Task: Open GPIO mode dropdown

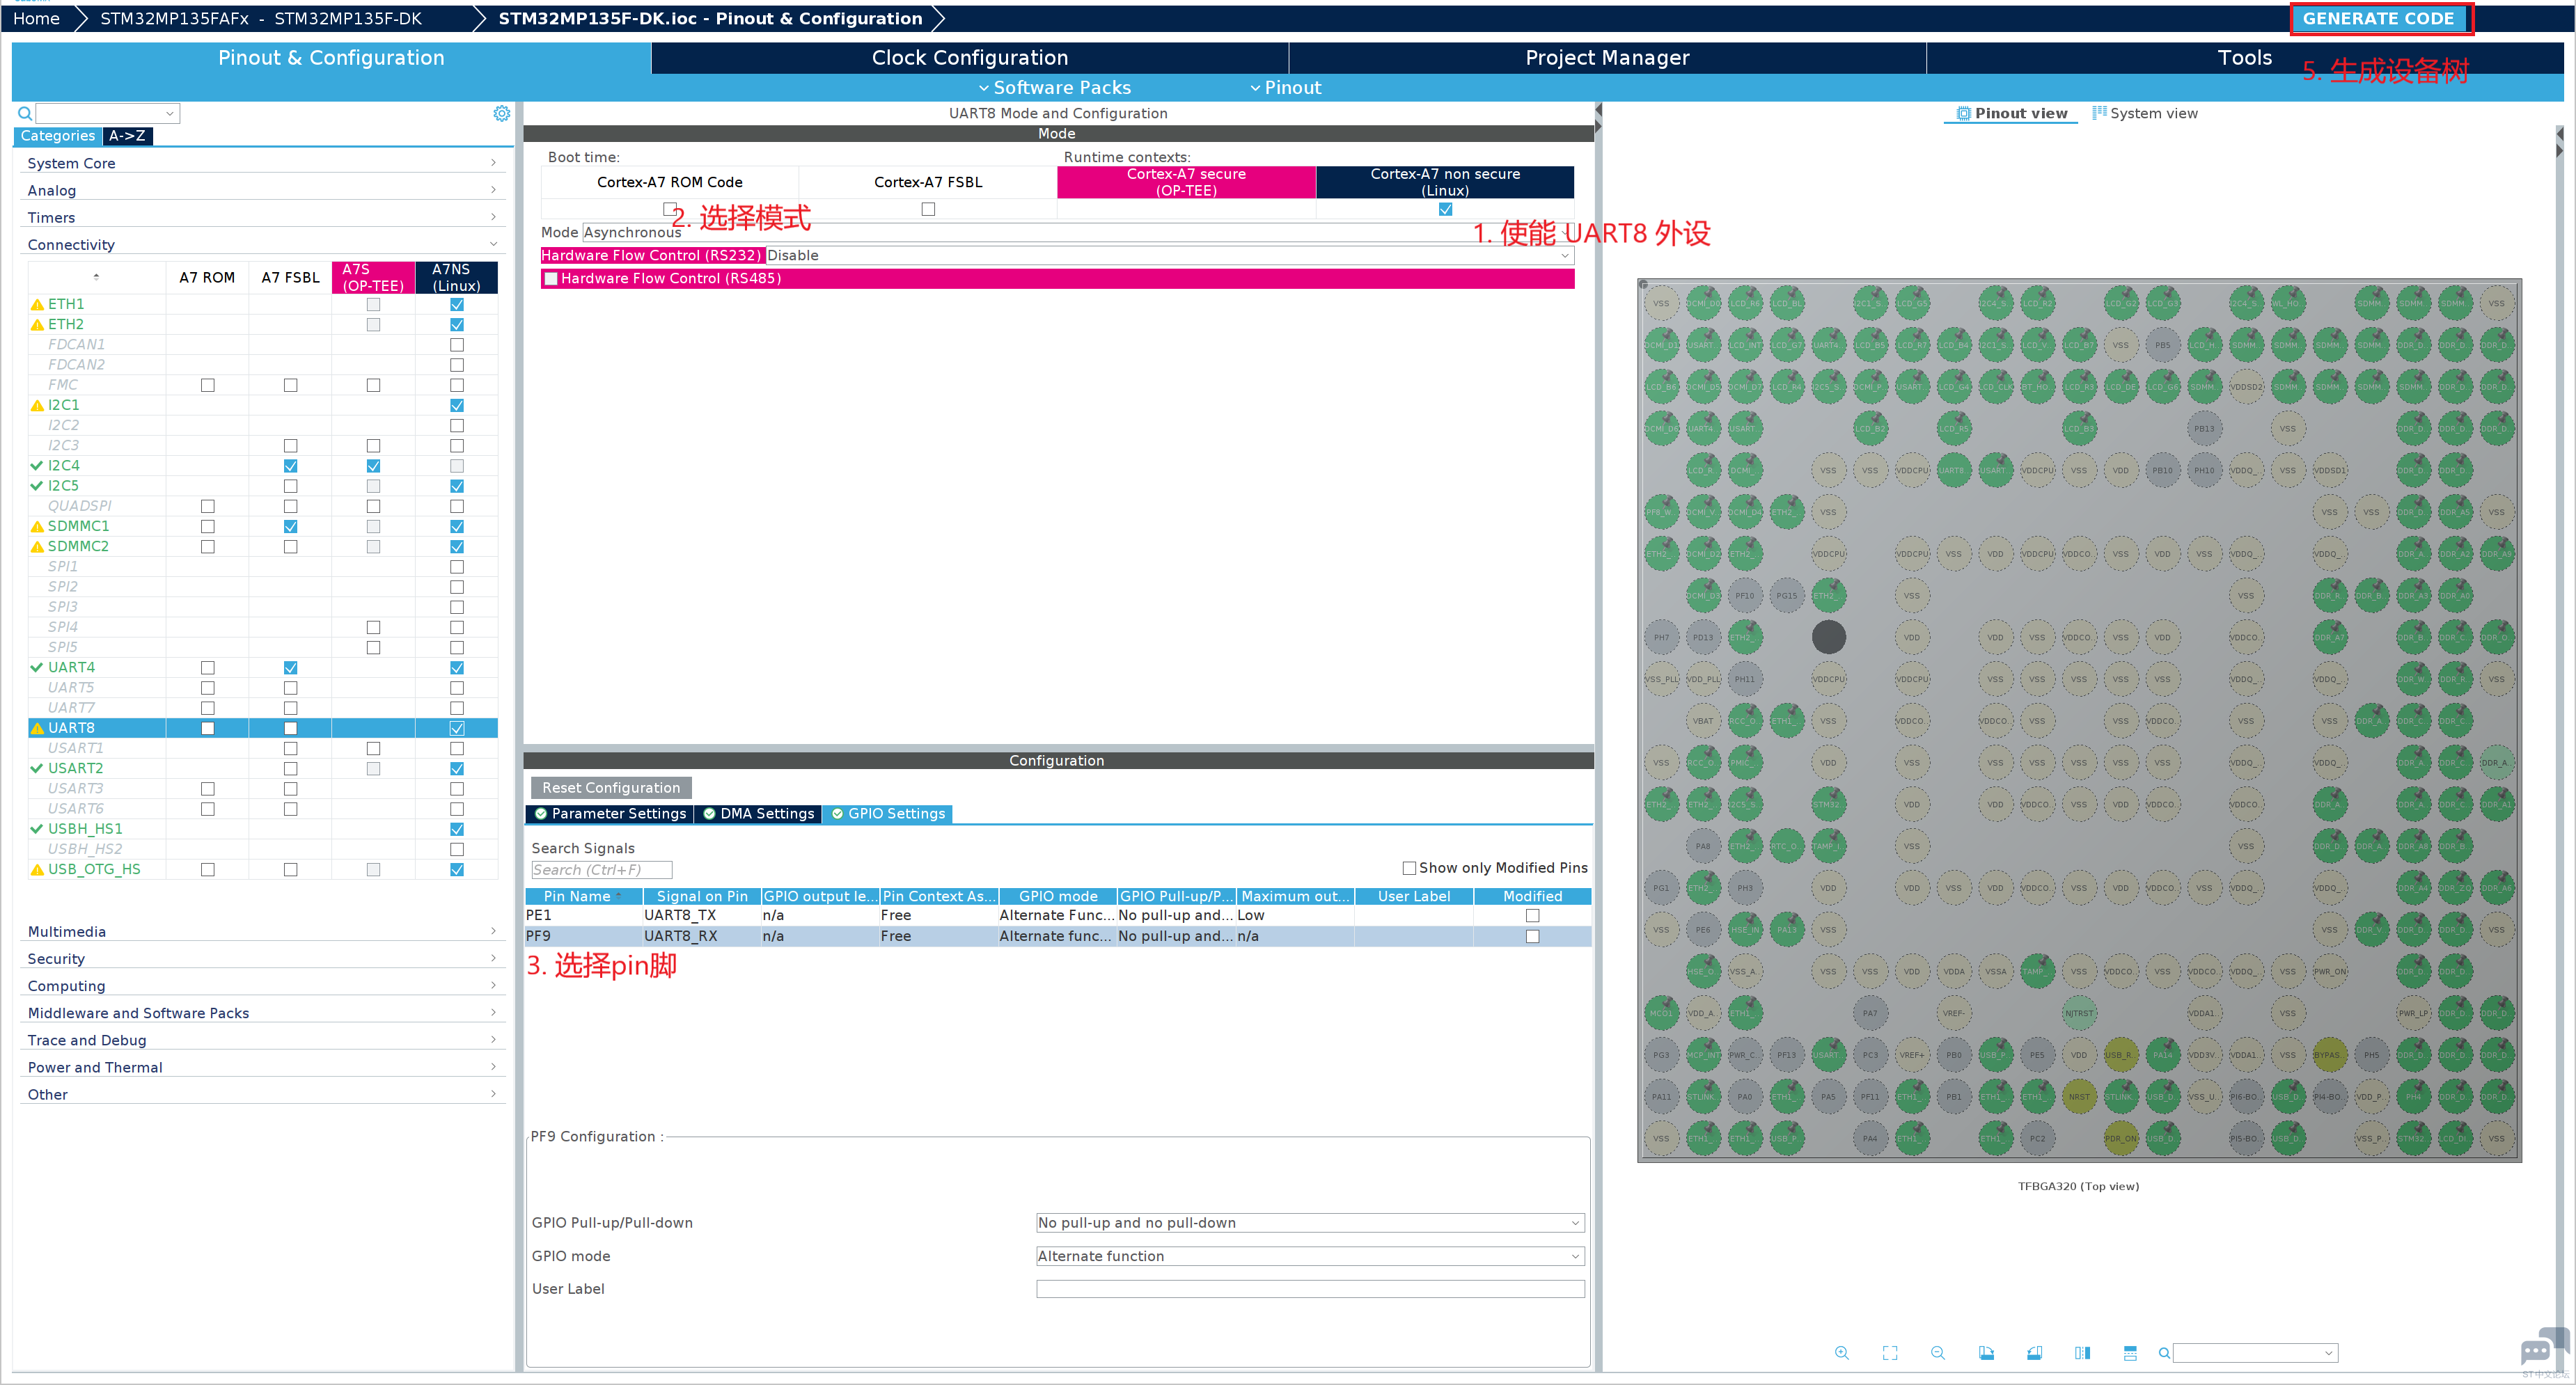Action: point(1310,1256)
